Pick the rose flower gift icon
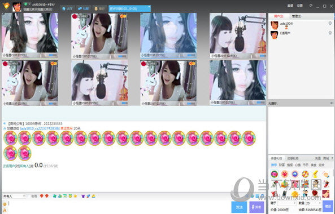335x214 pixels. (275, 174)
